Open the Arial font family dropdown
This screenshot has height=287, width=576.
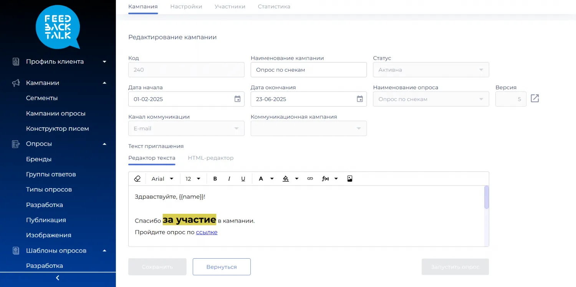[x=162, y=179]
